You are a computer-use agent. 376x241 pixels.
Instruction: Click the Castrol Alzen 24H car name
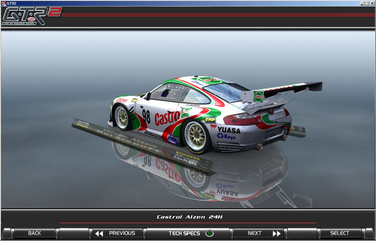tap(190, 217)
